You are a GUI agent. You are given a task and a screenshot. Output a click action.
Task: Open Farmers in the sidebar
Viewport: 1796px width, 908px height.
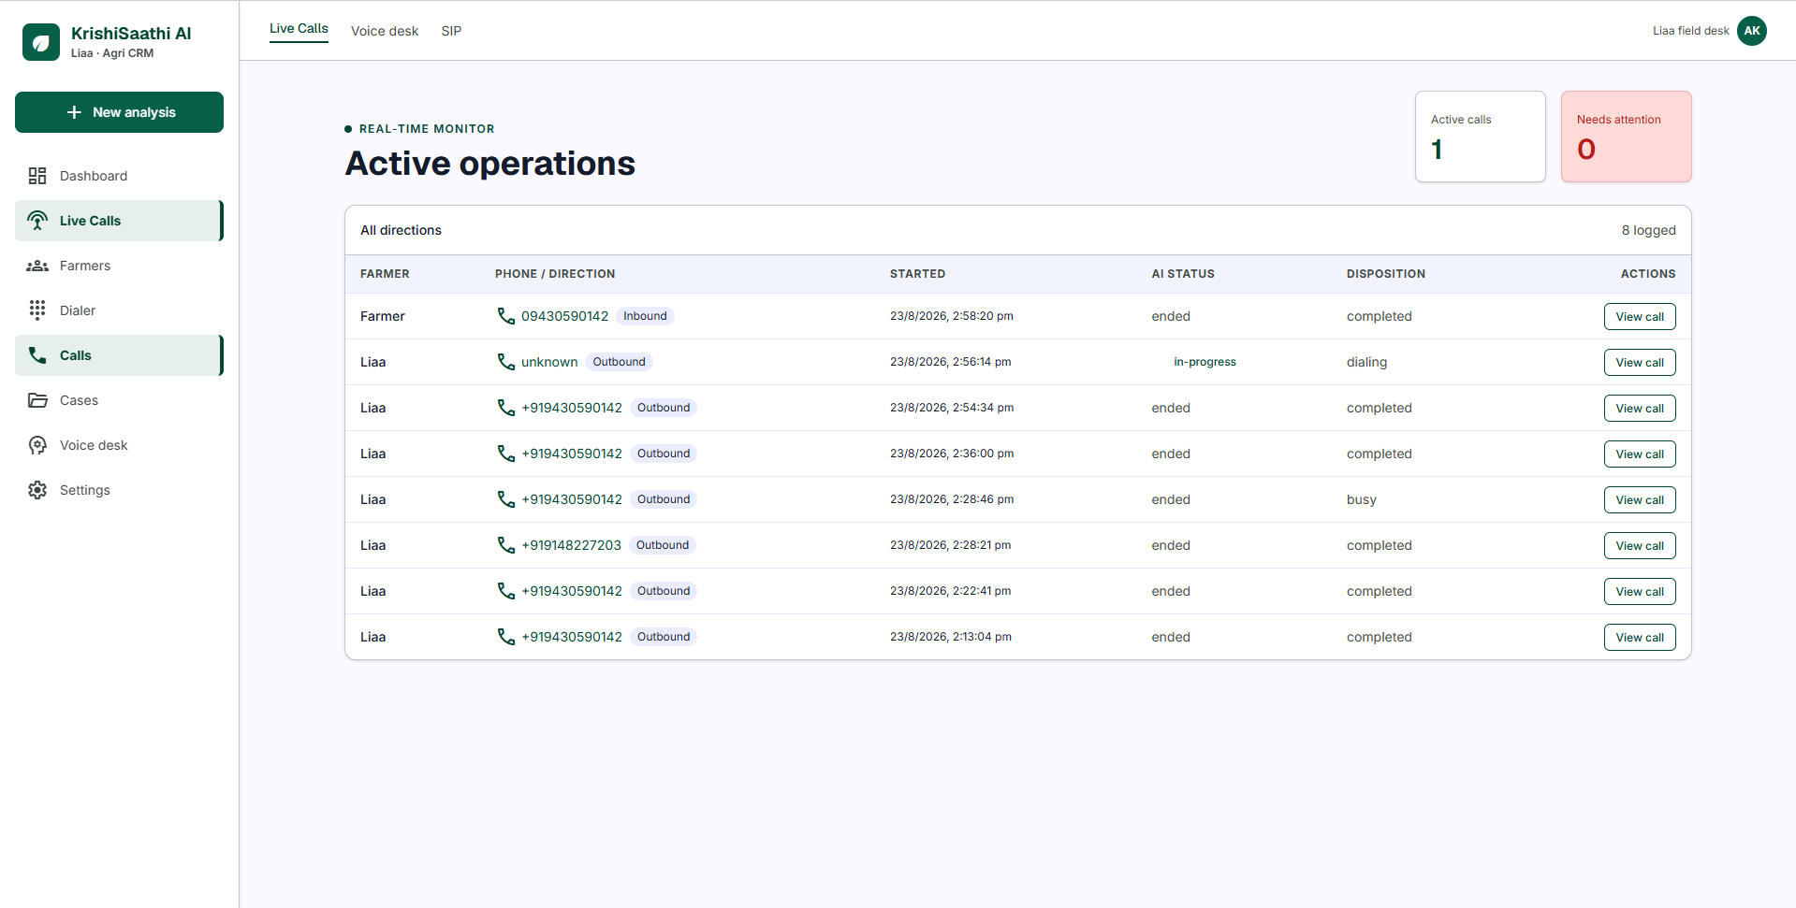(119, 266)
